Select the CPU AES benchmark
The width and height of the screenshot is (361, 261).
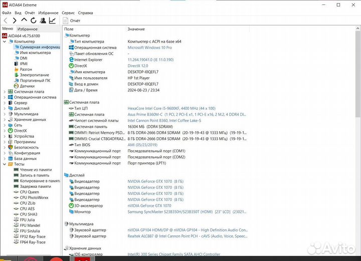click(x=27, y=209)
